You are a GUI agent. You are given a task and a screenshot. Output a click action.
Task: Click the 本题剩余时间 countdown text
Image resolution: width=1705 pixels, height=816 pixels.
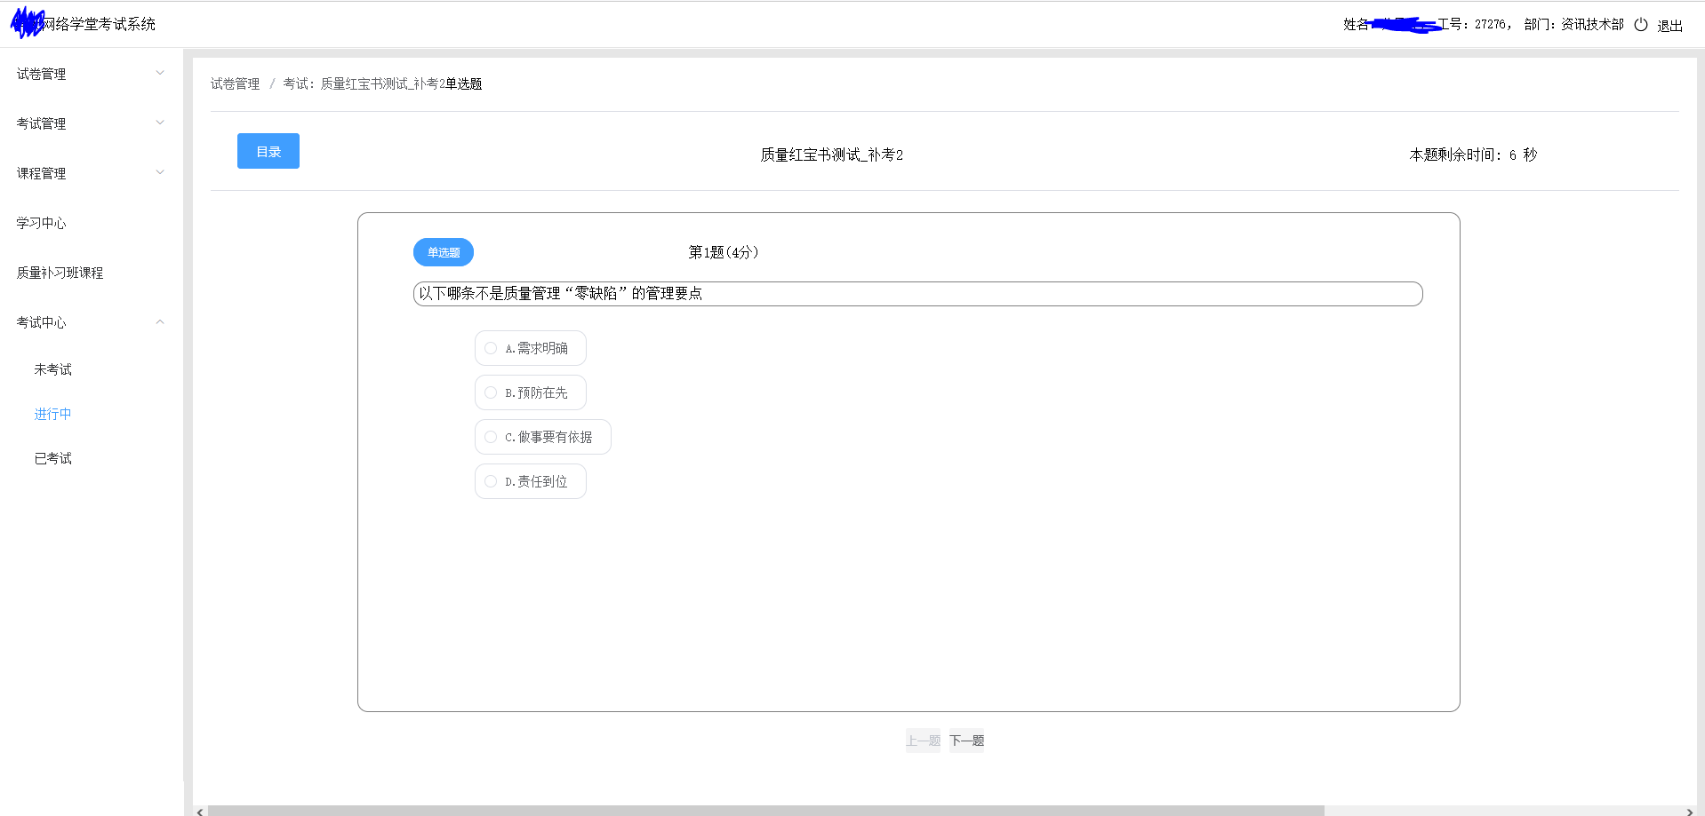pos(1473,154)
